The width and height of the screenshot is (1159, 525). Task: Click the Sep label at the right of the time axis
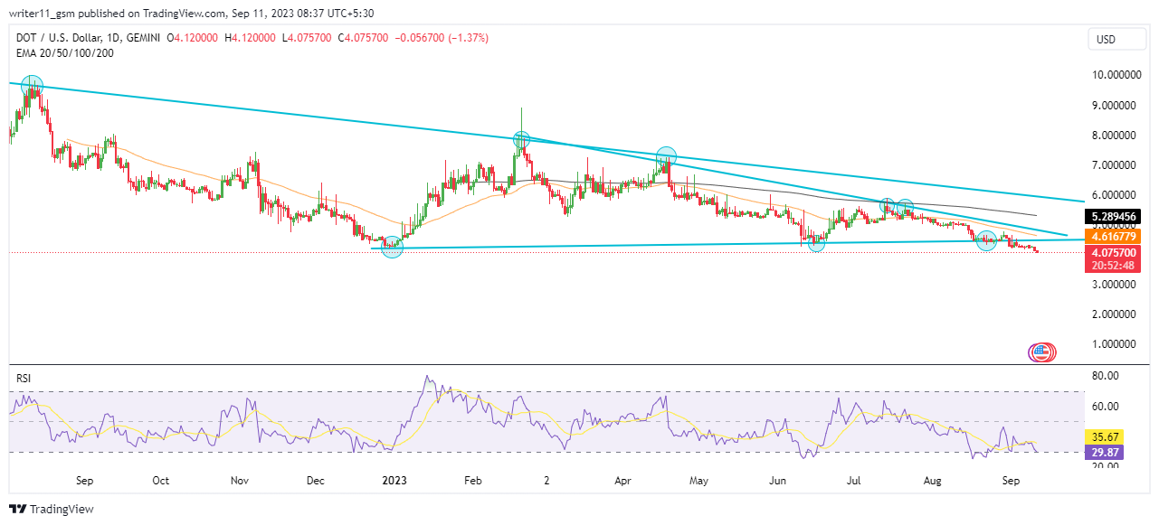point(1011,482)
